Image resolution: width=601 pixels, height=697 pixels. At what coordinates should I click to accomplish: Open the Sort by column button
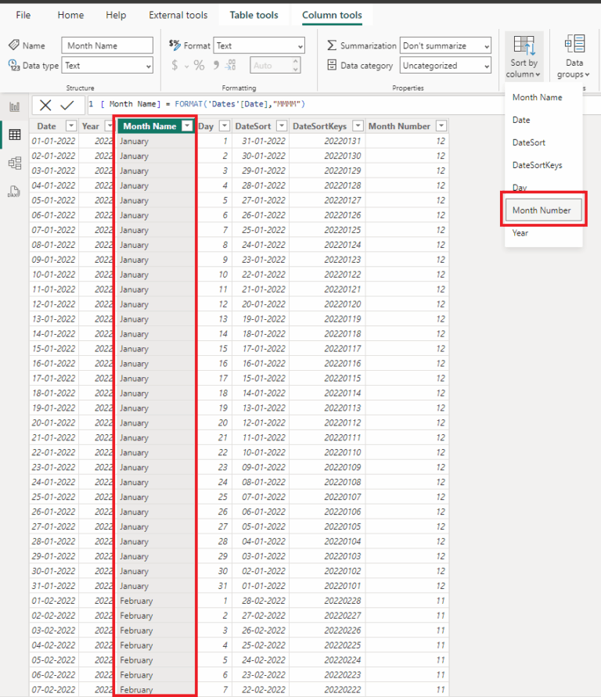pyautogui.click(x=524, y=56)
